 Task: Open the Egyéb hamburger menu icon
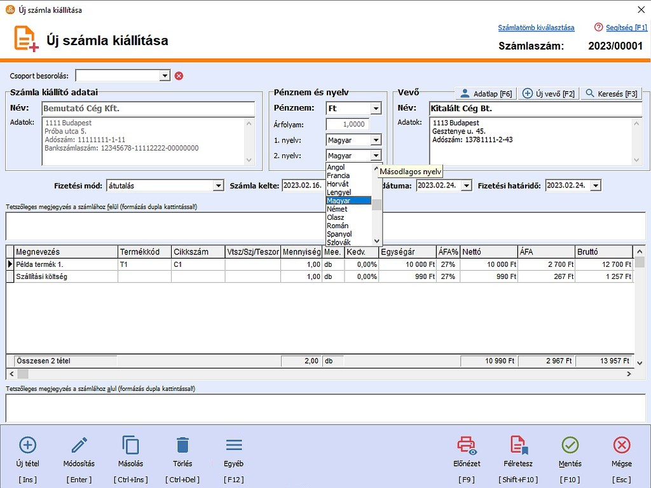[x=233, y=445]
